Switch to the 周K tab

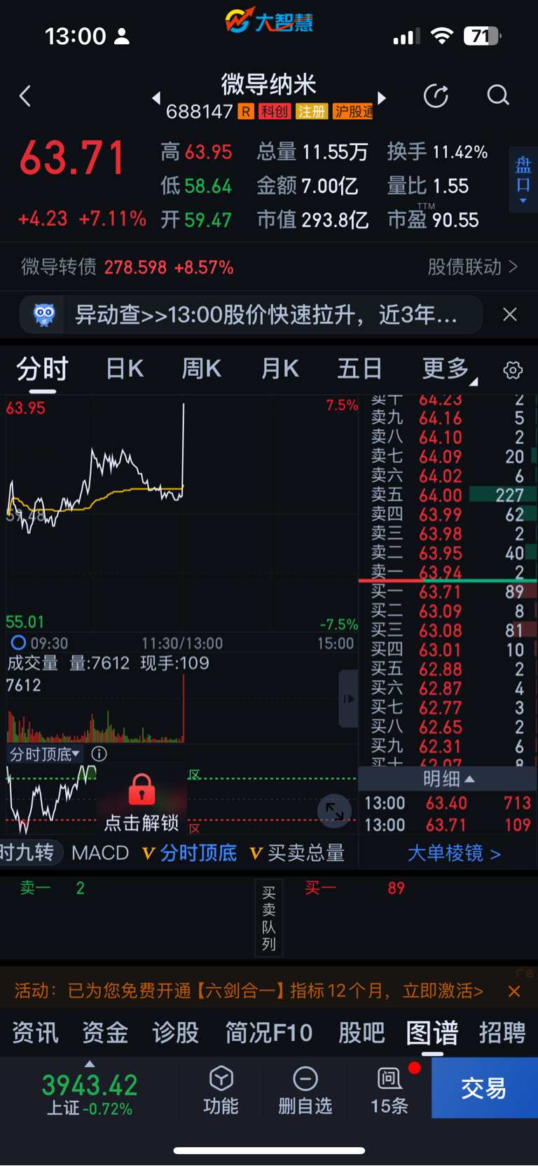pos(202,369)
